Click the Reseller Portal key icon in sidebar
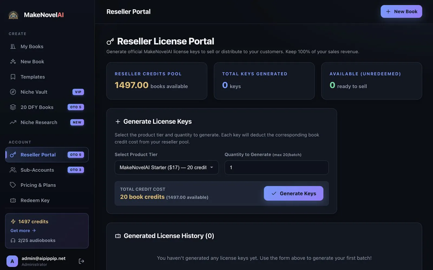Screen dimensions: 433x270 pos(13,155)
